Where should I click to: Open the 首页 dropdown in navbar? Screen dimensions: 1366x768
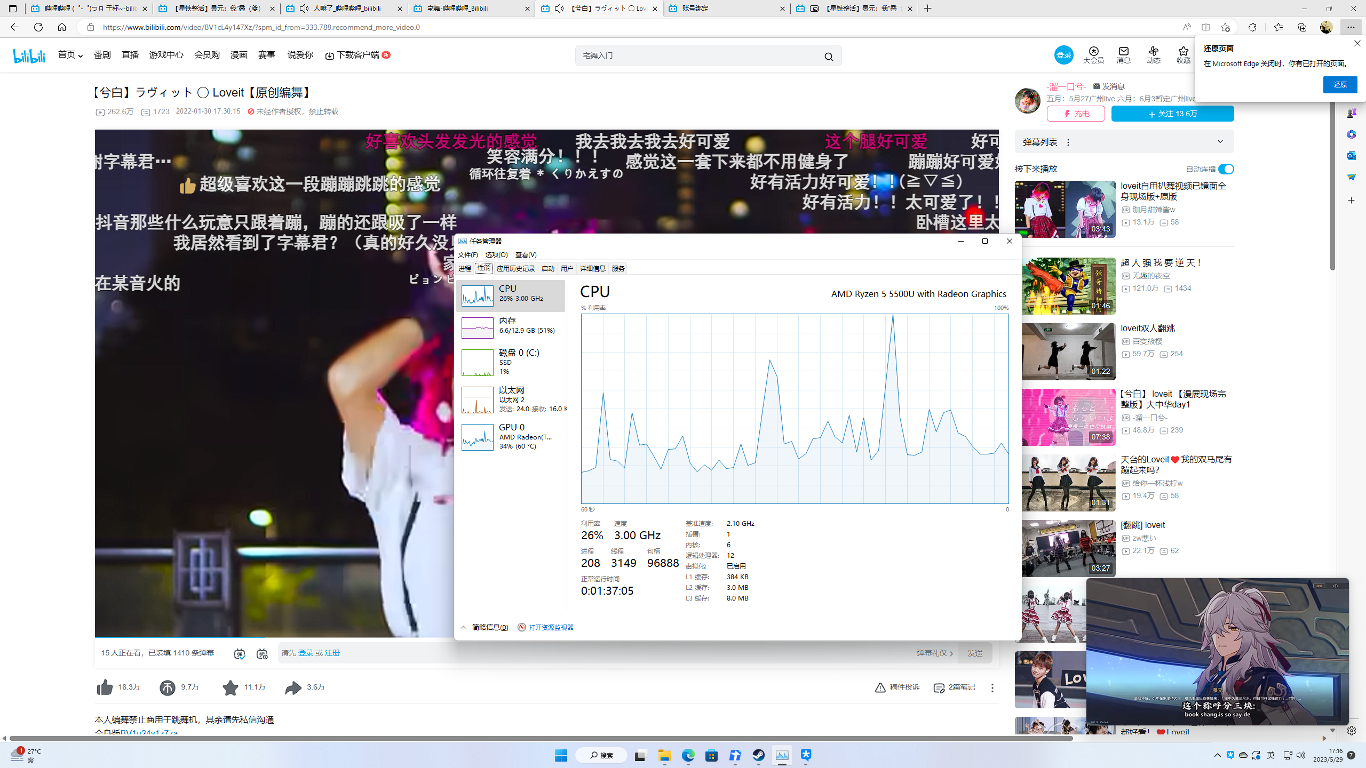coord(70,55)
